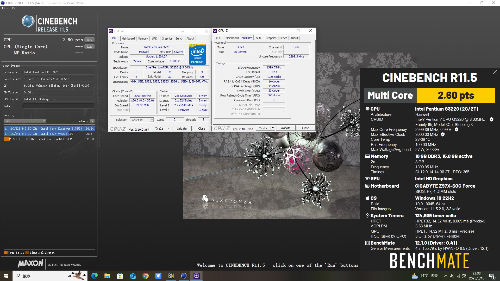Switch to Cinebench taskbar icon
This screenshot has width=500, height=281.
184,276
